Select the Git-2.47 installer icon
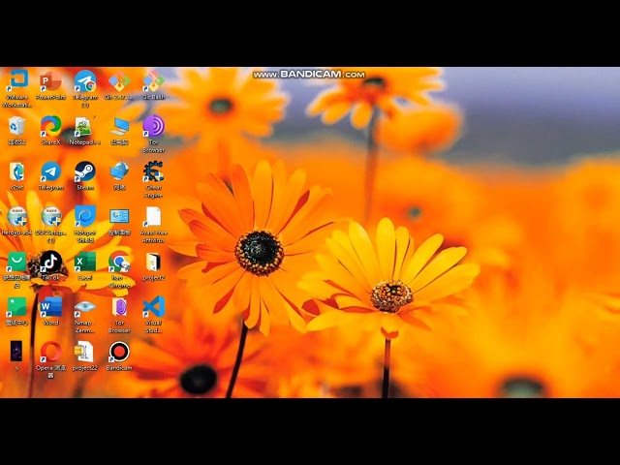Image resolution: width=620 pixels, height=465 pixels. (x=119, y=85)
